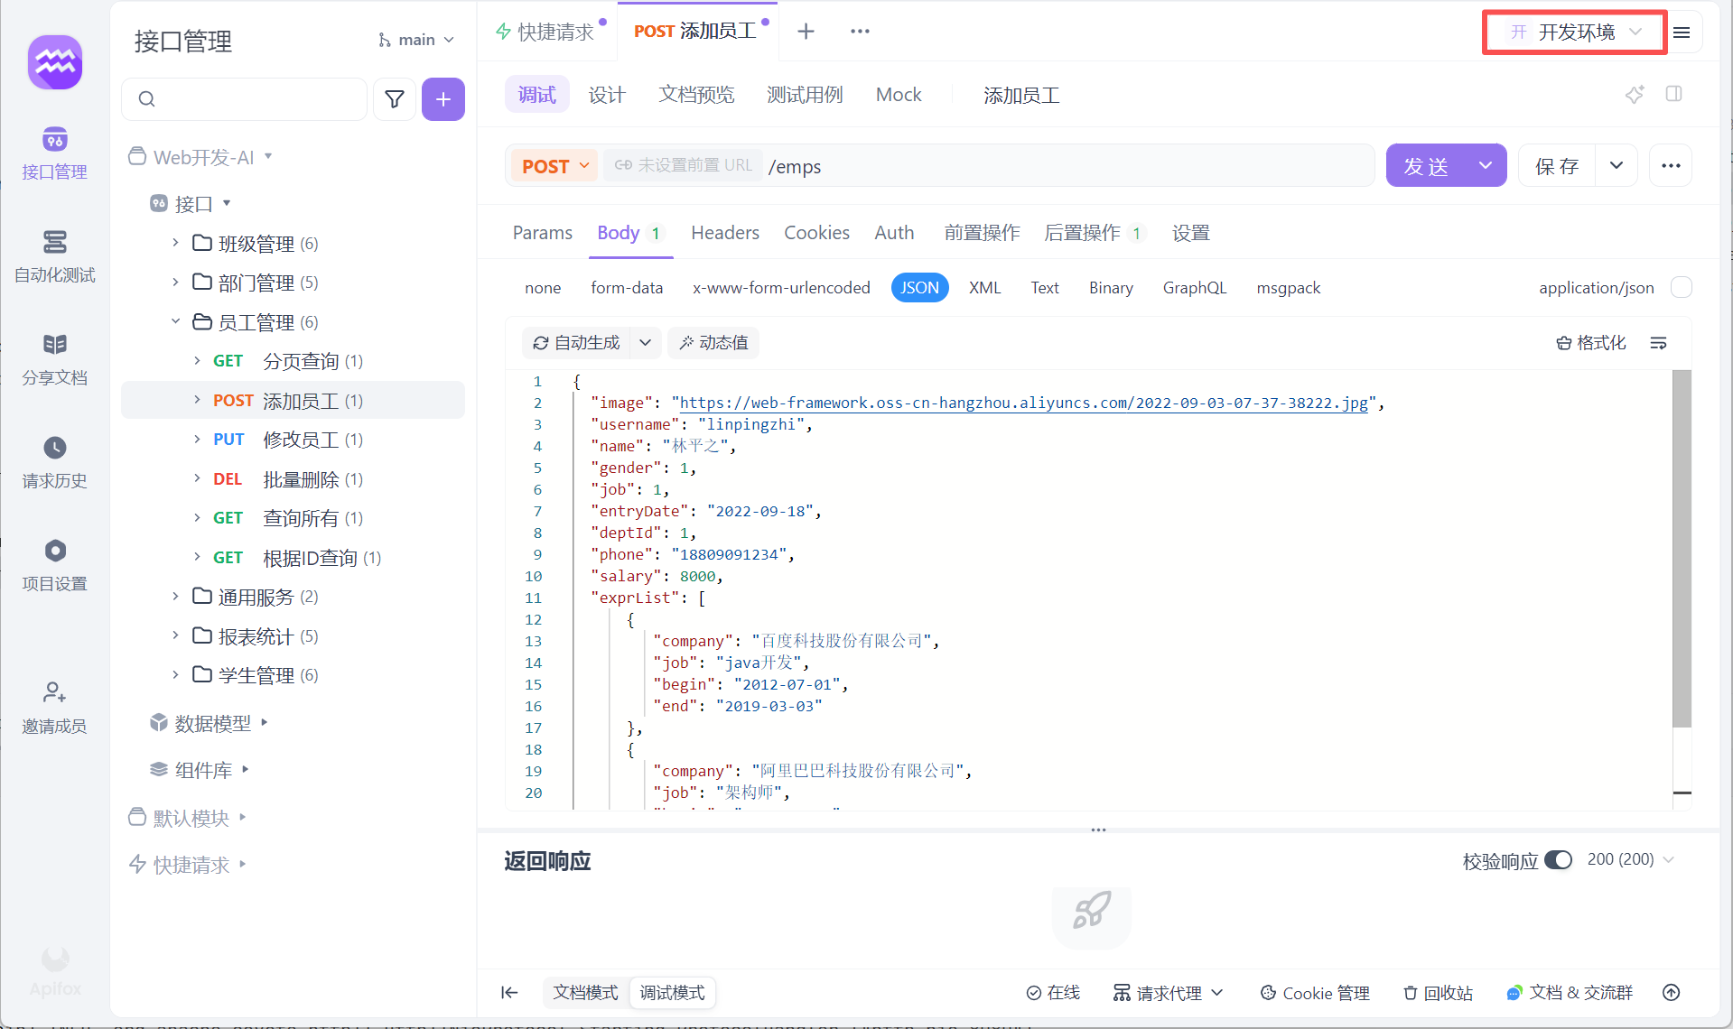Click the purple plus add button
This screenshot has height=1029, width=1733.
pyautogui.click(x=443, y=99)
